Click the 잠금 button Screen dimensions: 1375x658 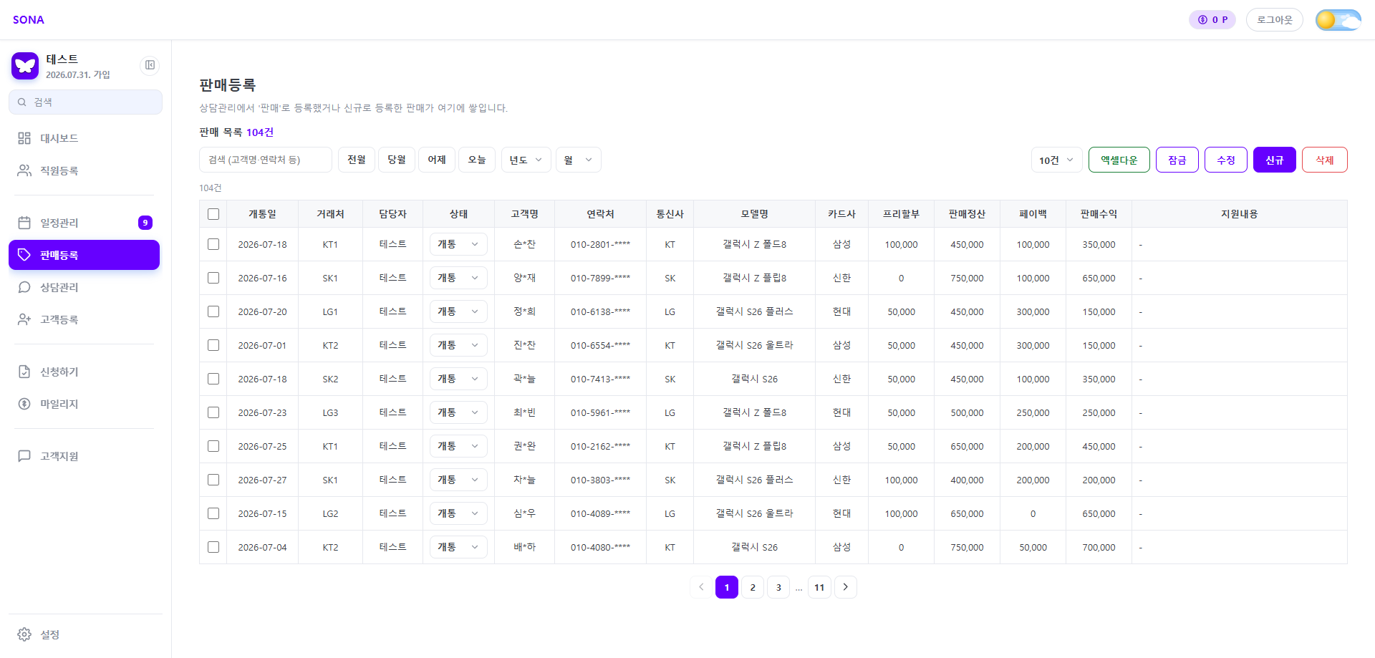pyautogui.click(x=1177, y=160)
